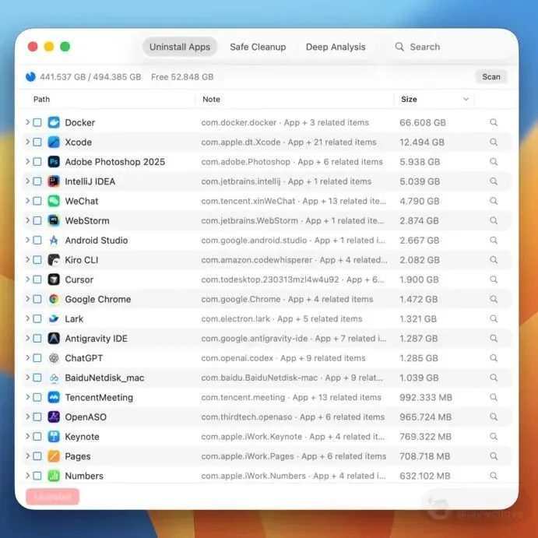Click the IntelliJ IDEA app icon
Viewport: 538px width, 538px height.
54,181
